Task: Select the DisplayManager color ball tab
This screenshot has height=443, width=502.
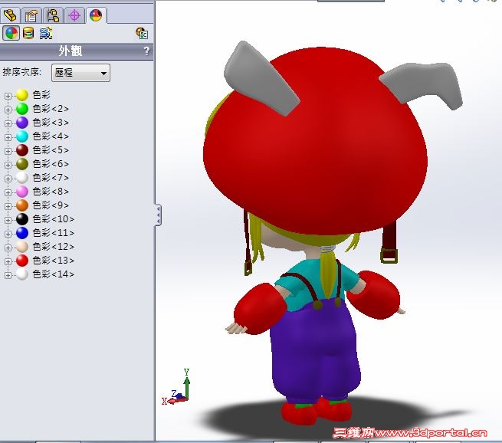Action: pos(96,15)
